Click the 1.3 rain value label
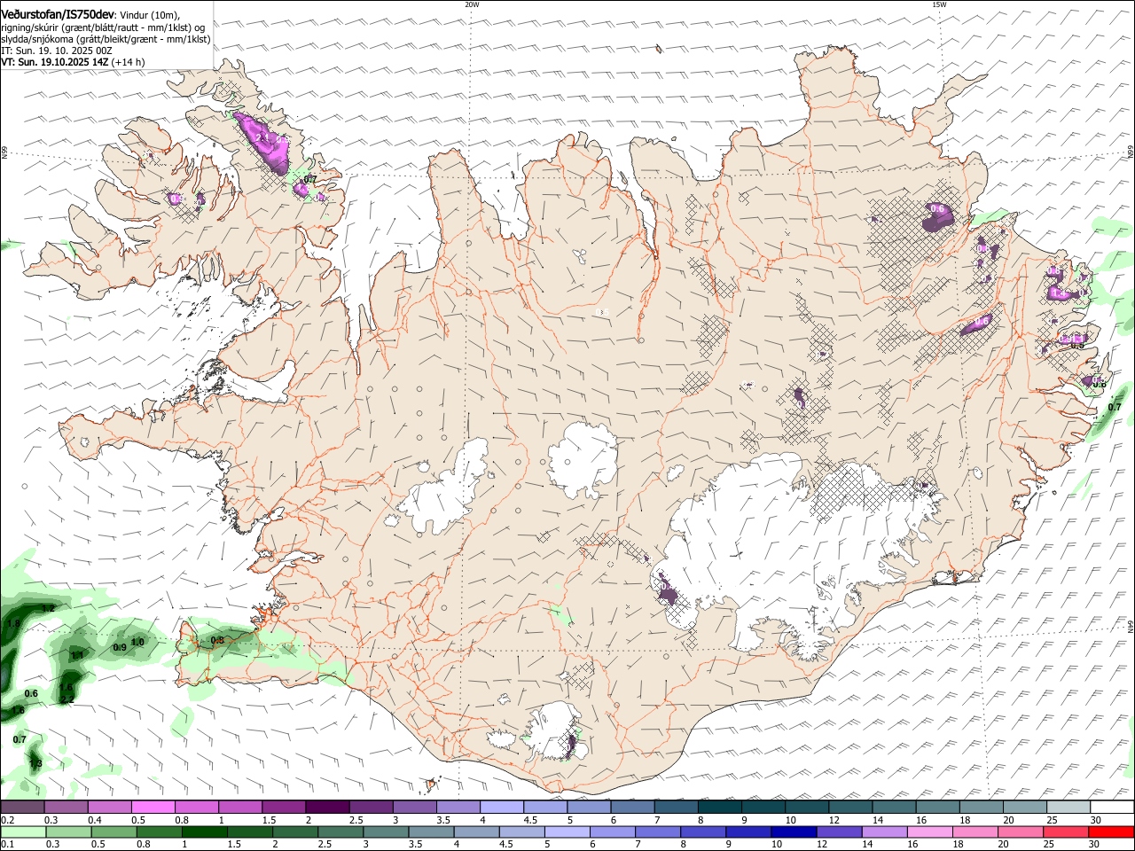Screen dimensions: 1135x851 (35, 762)
